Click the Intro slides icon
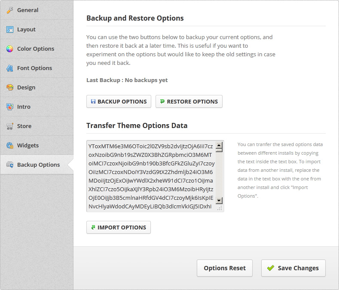The width and height of the screenshot is (339, 290). click(x=10, y=107)
